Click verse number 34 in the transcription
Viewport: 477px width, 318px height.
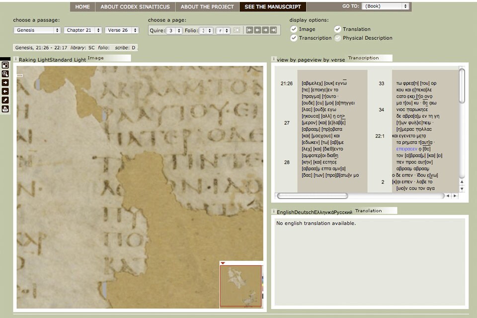pyautogui.click(x=382, y=109)
